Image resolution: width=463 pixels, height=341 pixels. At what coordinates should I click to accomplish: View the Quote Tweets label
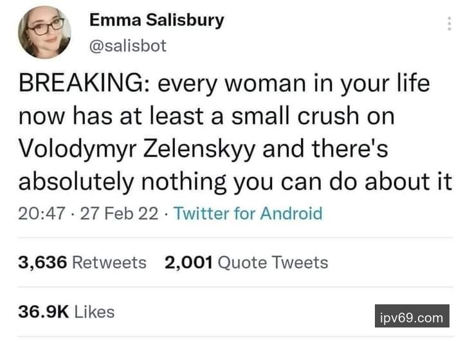tap(273, 263)
